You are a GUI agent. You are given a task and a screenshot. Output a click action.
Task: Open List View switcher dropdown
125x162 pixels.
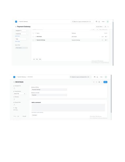[99, 27]
